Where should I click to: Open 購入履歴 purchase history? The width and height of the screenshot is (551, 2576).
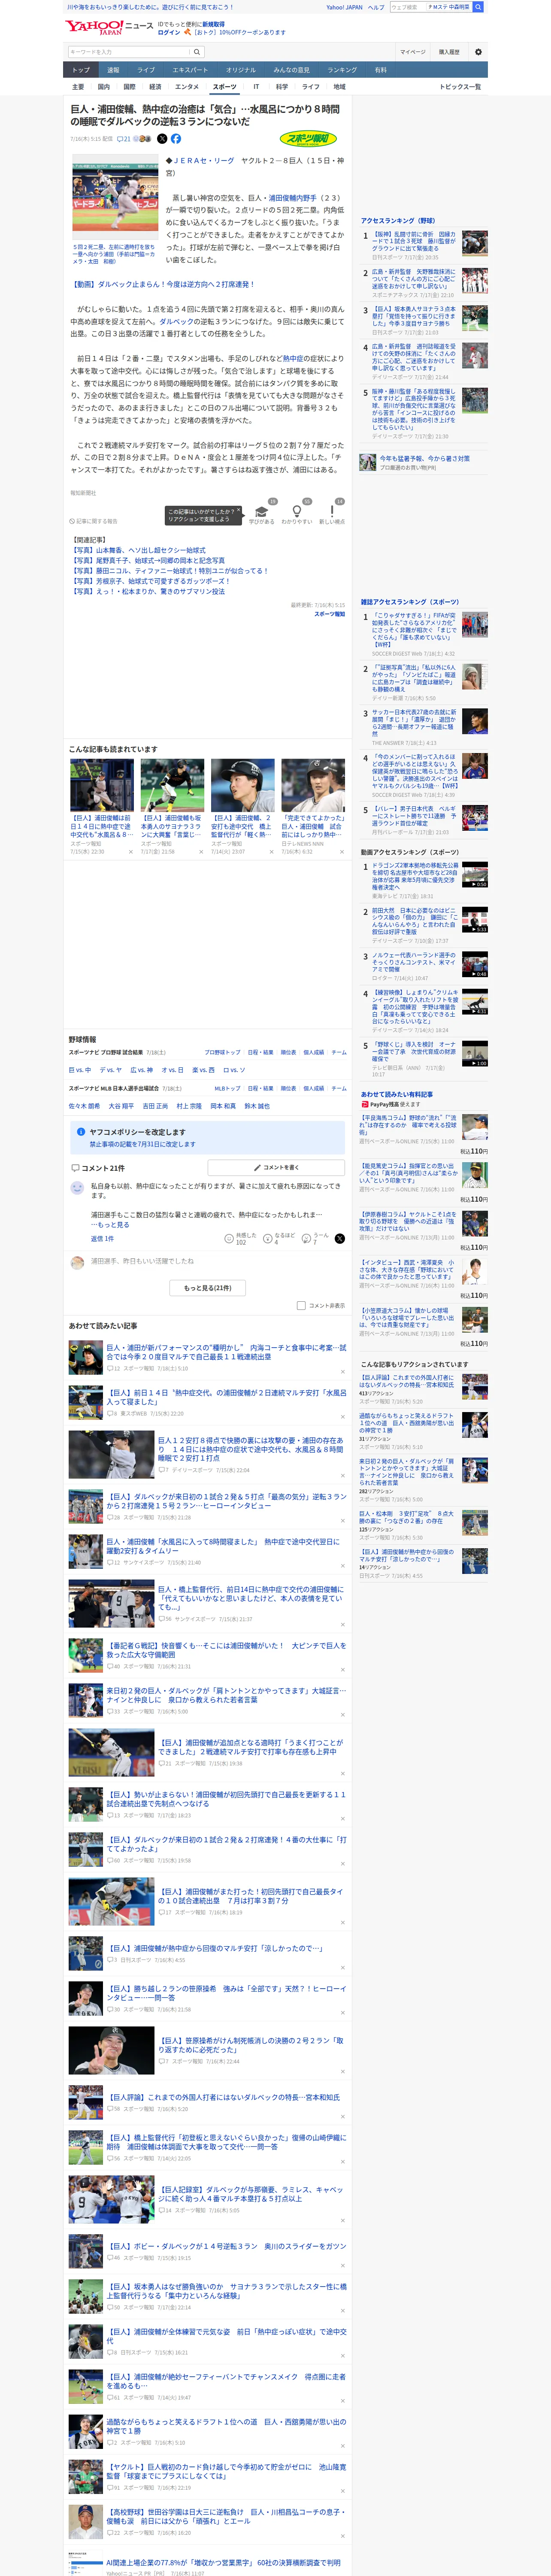coord(449,52)
